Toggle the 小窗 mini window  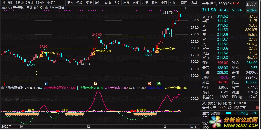coord(164,3)
